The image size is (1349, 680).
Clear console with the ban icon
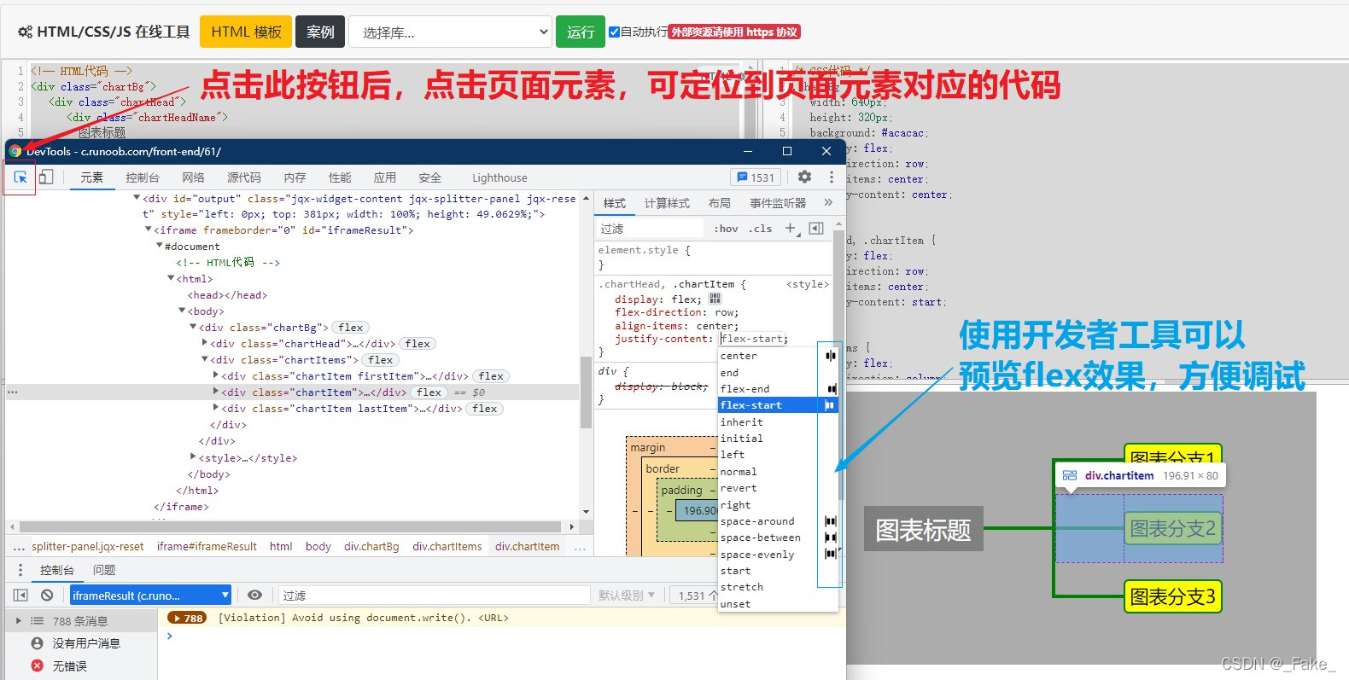coord(47,595)
